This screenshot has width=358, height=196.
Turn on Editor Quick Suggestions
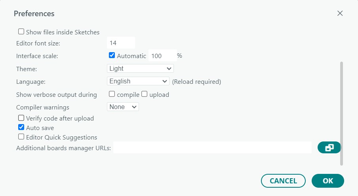pos(21,137)
